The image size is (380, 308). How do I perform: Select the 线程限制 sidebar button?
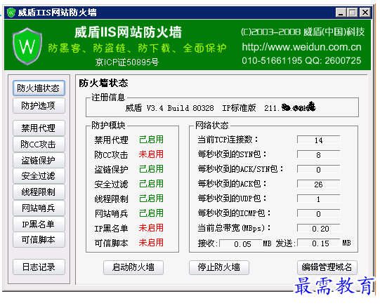click(x=39, y=192)
